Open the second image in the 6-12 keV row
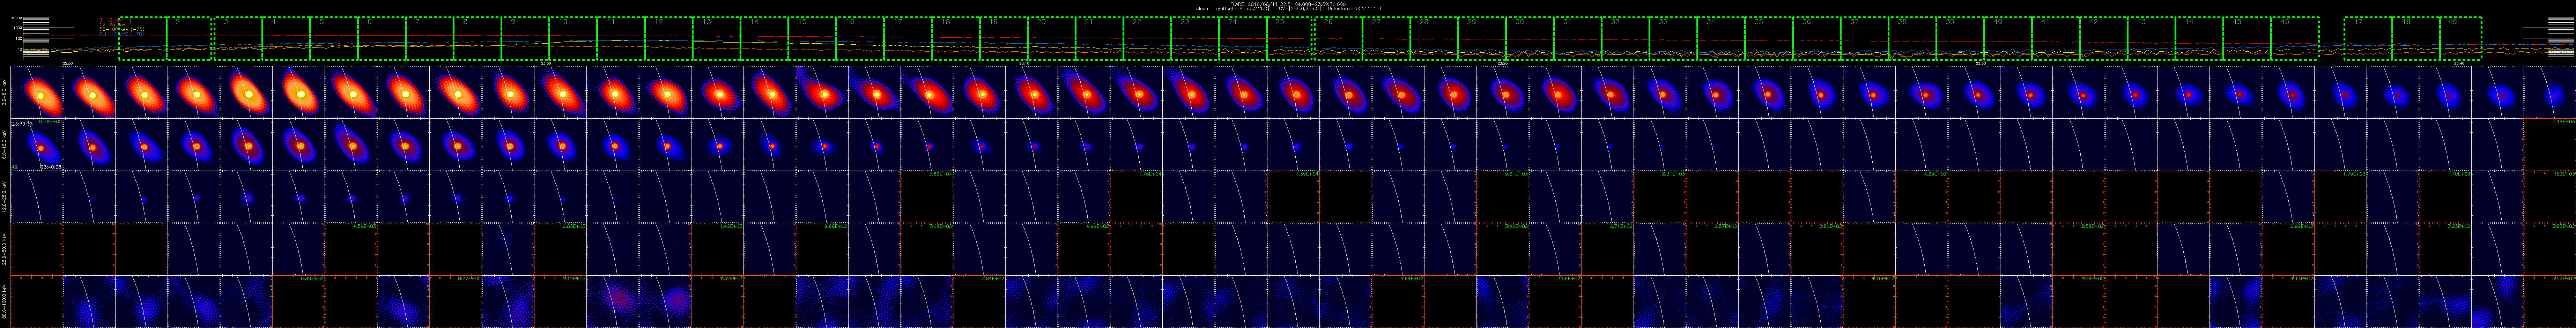 [x=89, y=145]
